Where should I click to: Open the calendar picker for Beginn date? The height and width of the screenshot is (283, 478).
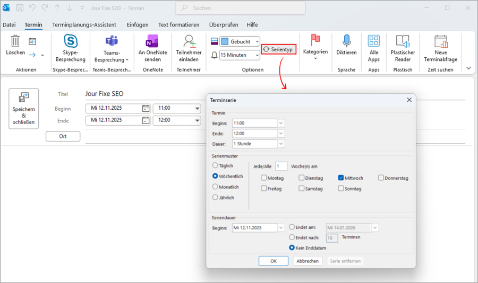[146, 108]
